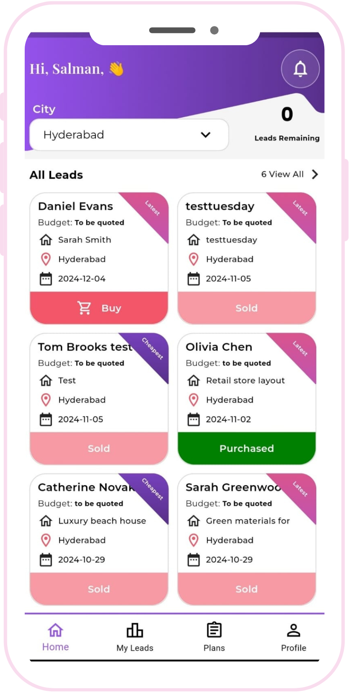
Task: Click calendar icon next to 2024-12-04
Action: 46,278
